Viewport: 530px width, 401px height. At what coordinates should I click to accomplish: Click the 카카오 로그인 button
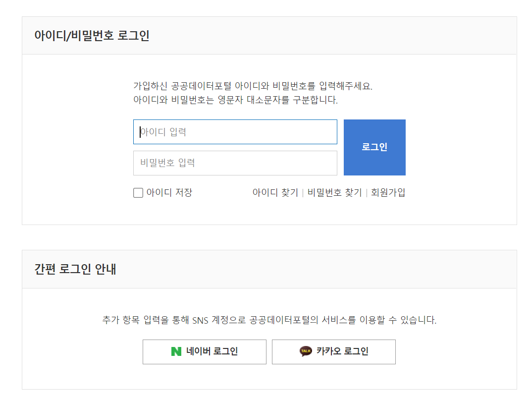pyautogui.click(x=333, y=352)
